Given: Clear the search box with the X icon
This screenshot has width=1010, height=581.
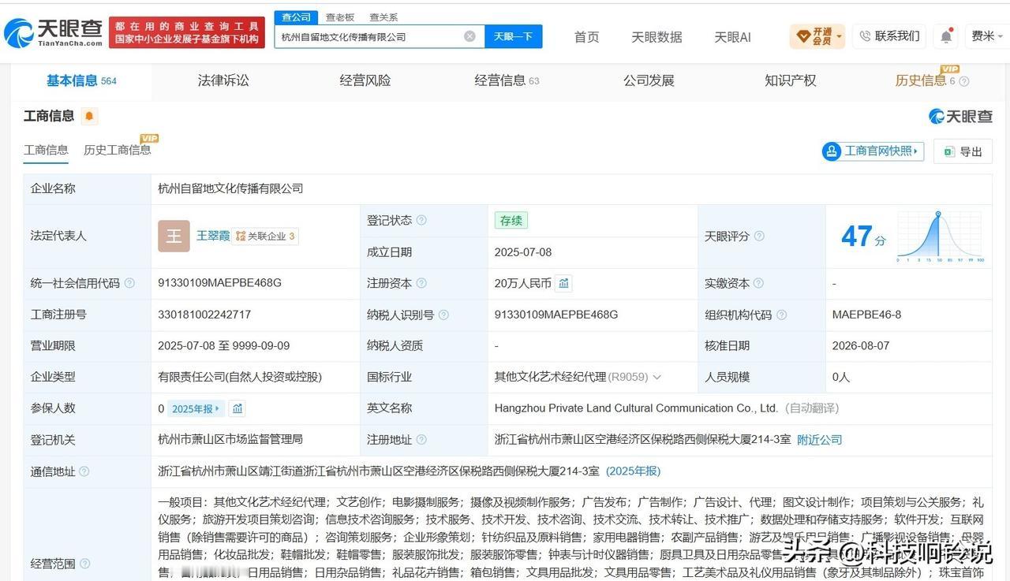Looking at the screenshot, I should coord(469,36).
